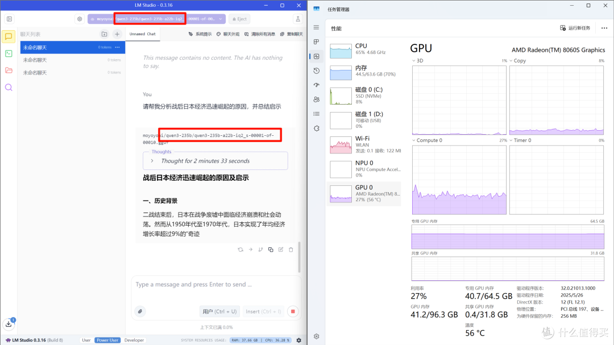614x345 pixels.
Task: Expand the Thoughts section chevron
Action: pyautogui.click(x=152, y=161)
